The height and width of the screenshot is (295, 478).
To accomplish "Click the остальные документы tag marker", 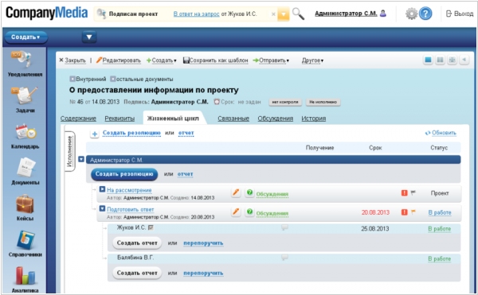I will pos(113,79).
